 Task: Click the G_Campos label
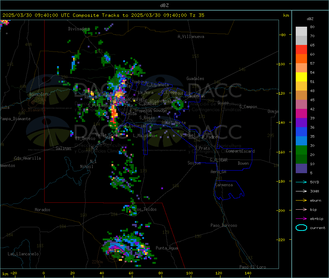point(249,107)
